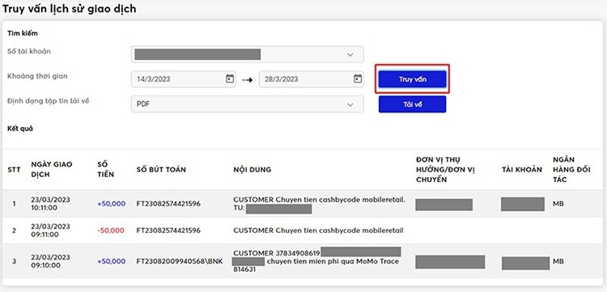The width and height of the screenshot is (607, 292).
Task: Select the STT column header
Action: pyautogui.click(x=15, y=170)
